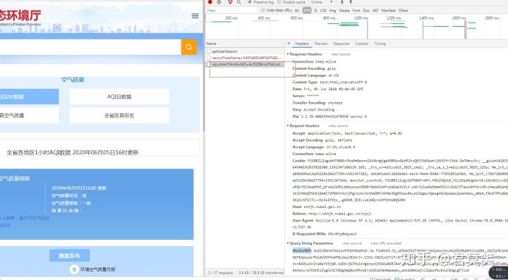Click the highlighted AQI实时数据 button
Screen dimensions: 508x280
29,97
